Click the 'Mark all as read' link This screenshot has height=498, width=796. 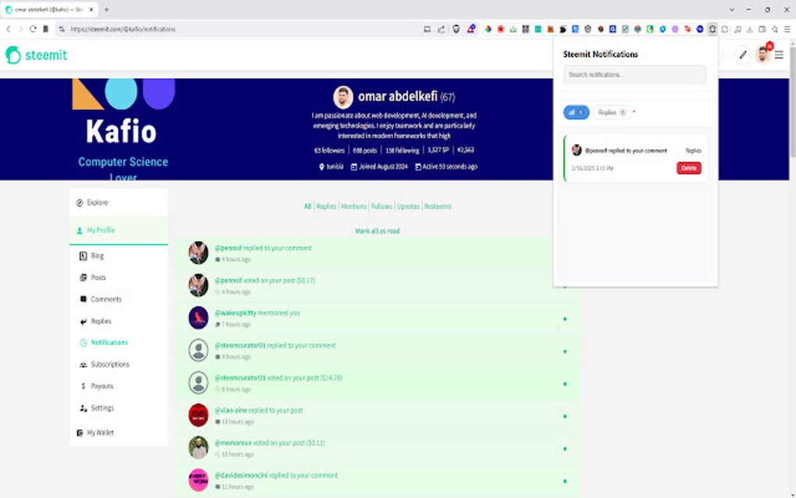point(376,230)
